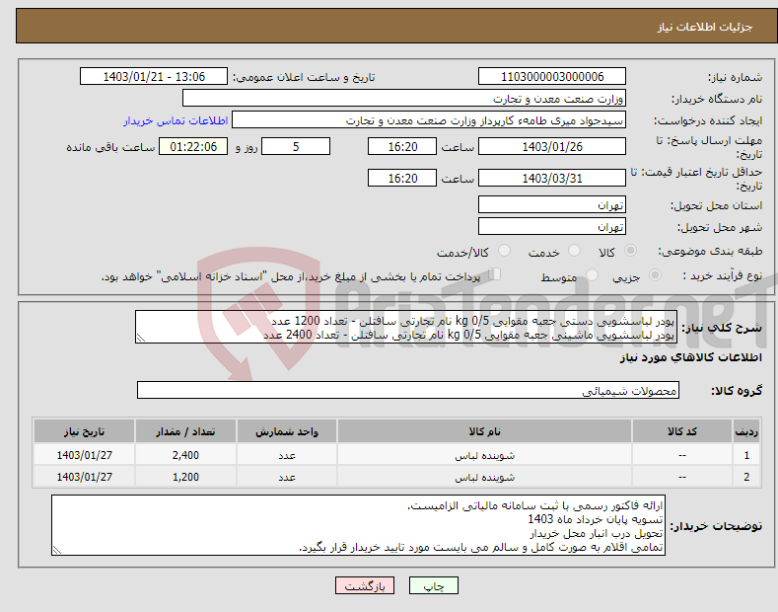This screenshot has height=612, width=778.
Task: Click the شرح کلی نیاز description text area
Action: point(406,327)
